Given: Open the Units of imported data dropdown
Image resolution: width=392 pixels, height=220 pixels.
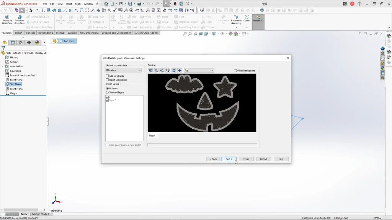Looking at the screenshot, I should 123,70.
